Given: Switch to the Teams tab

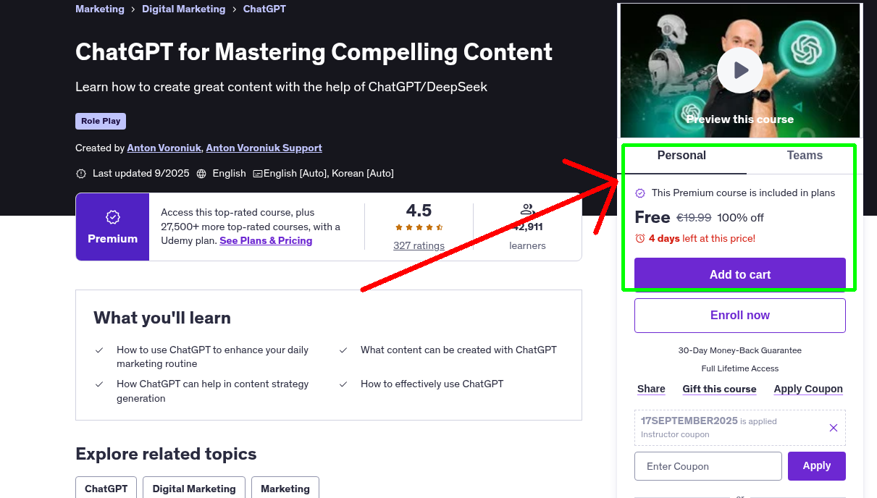Looking at the screenshot, I should click(805, 156).
